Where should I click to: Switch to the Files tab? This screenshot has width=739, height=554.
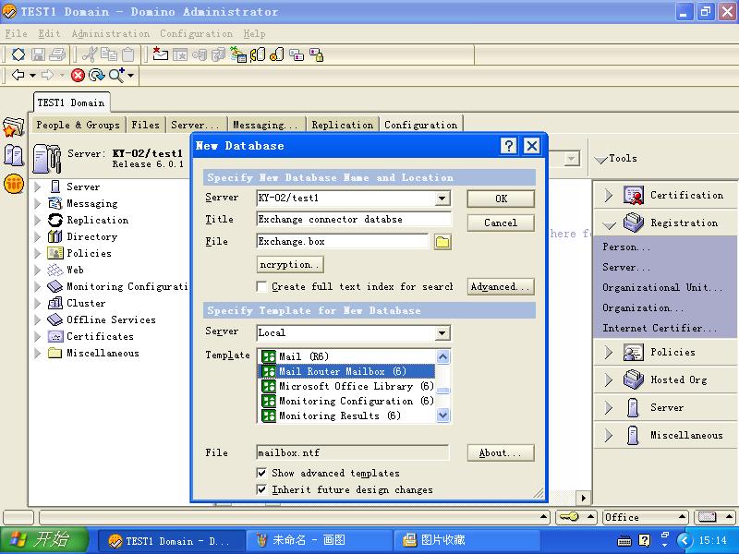(146, 125)
